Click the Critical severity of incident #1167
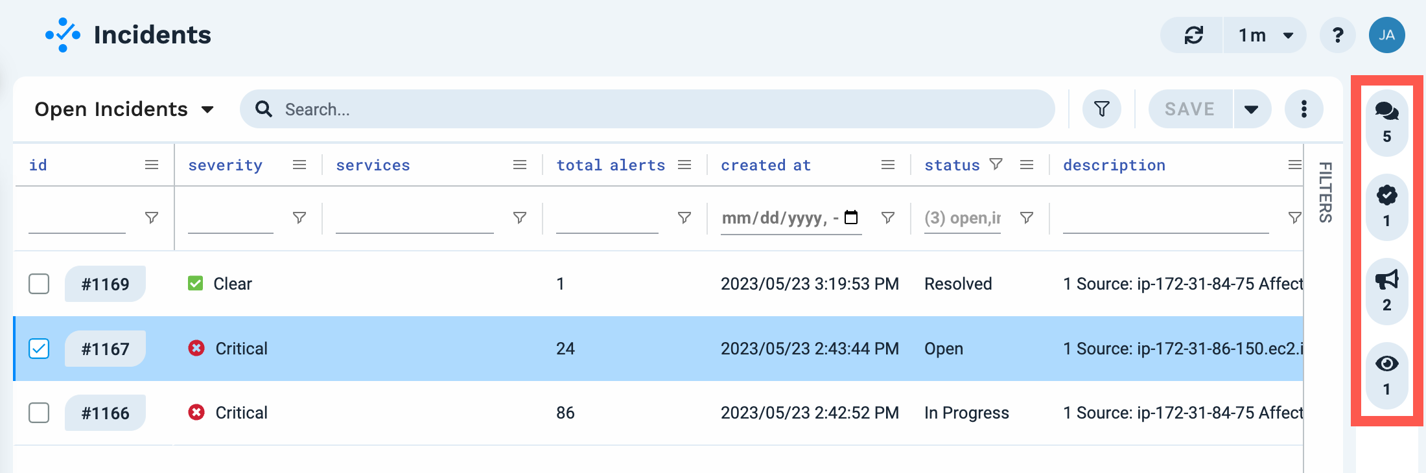Image resolution: width=1426 pixels, height=473 pixels. pos(228,349)
